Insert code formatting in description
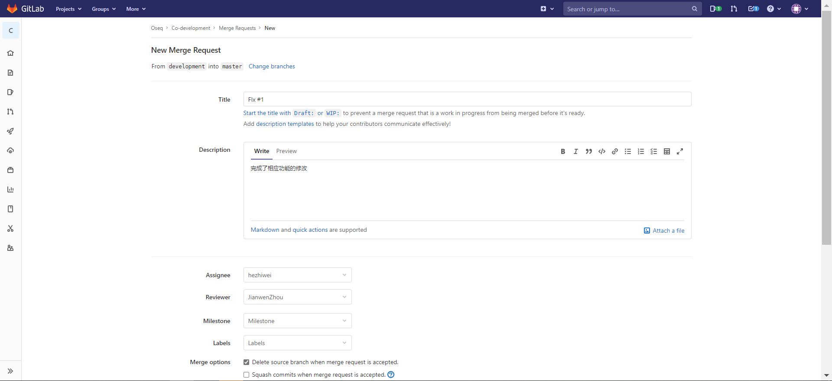This screenshot has width=832, height=381. coord(602,151)
